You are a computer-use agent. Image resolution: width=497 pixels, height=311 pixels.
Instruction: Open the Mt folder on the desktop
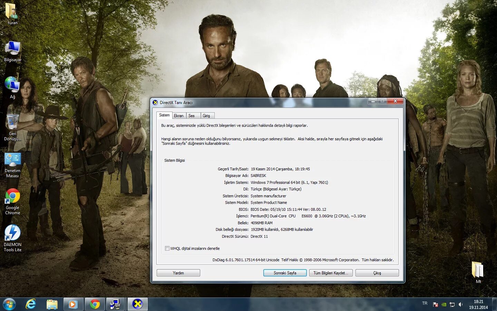(x=478, y=272)
